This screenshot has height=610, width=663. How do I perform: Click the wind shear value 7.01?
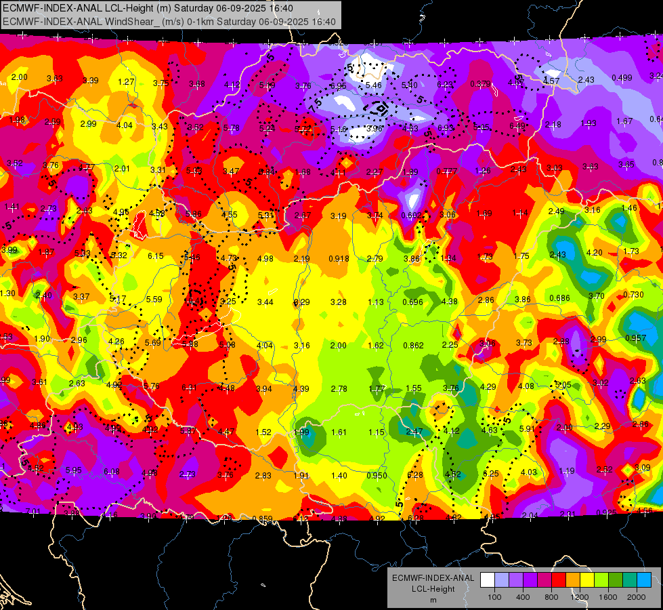33,512
